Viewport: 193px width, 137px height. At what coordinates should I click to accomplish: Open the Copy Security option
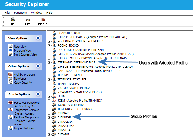[x=23, y=83]
